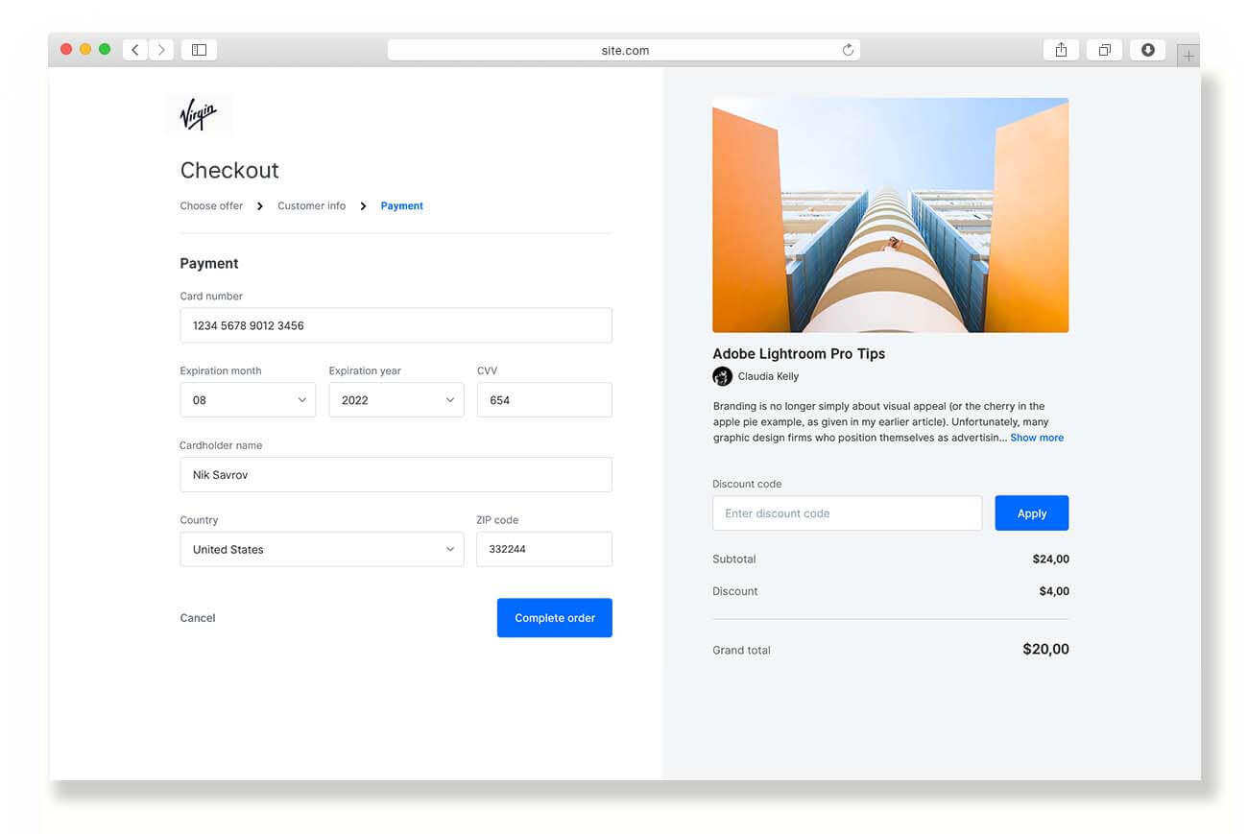The height and width of the screenshot is (834, 1248).
Task: Click the site.com address bar
Action: coord(624,50)
